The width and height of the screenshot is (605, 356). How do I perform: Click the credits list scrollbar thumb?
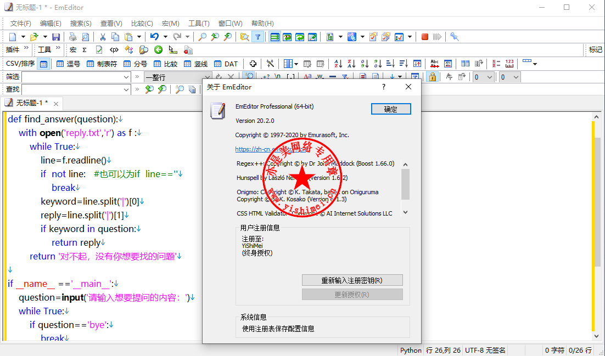pyautogui.click(x=405, y=184)
